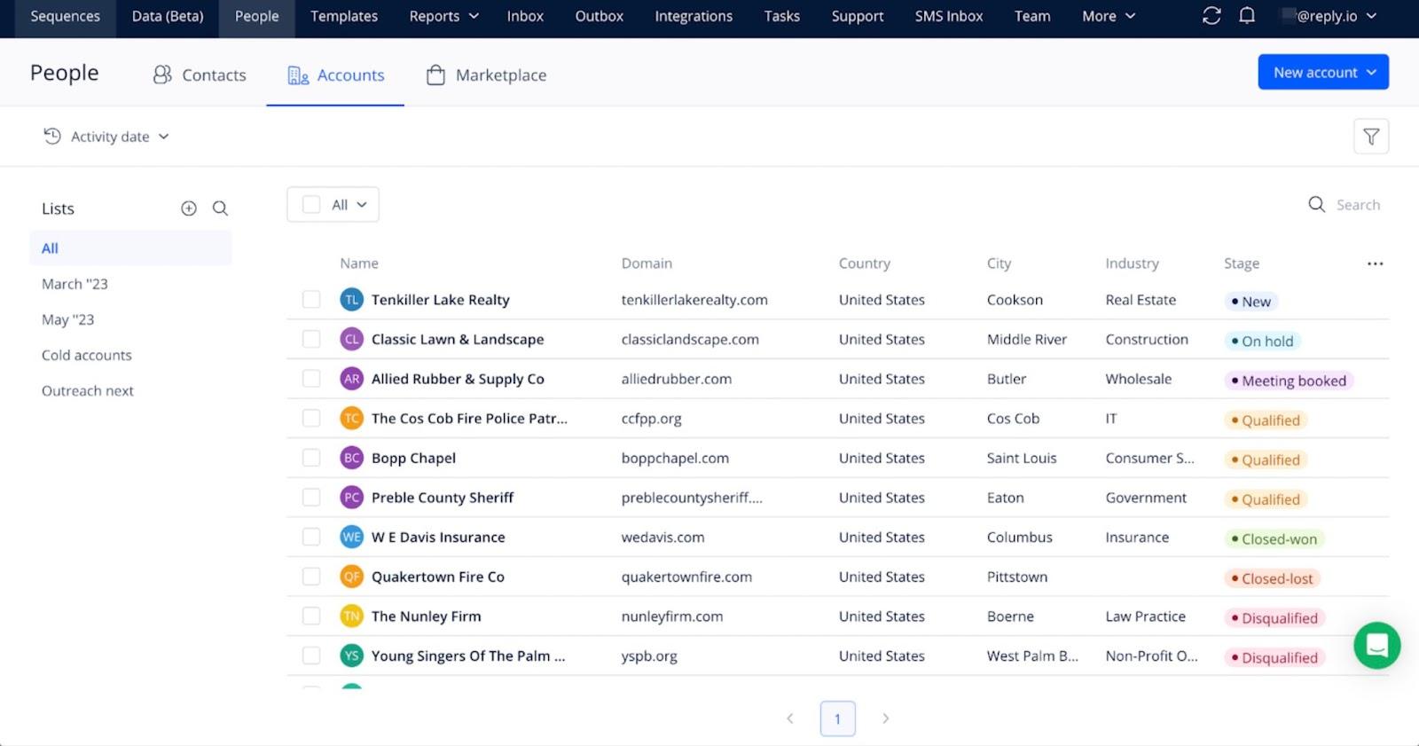Open the @reply.io account menu
Screen dimensions: 1419x746
(1329, 16)
